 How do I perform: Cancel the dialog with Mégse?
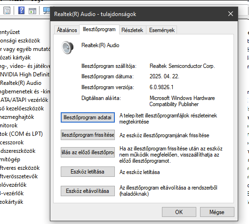(x=217, y=212)
